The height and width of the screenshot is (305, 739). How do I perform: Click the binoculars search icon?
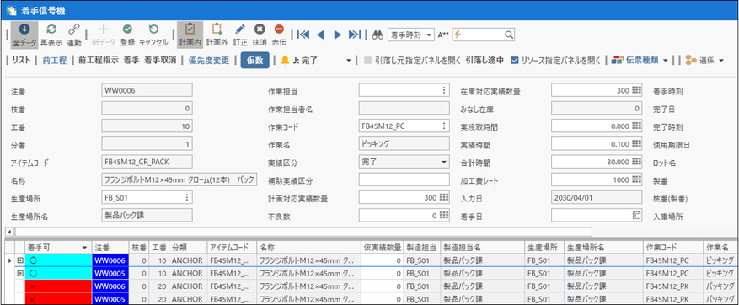point(378,35)
